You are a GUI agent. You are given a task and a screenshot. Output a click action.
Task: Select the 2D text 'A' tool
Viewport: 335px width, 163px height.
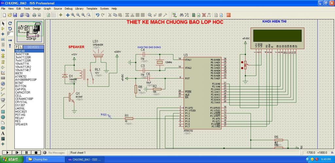tap(3, 133)
